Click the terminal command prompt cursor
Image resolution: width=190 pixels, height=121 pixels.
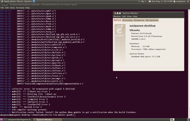pyautogui.click(x=74, y=115)
